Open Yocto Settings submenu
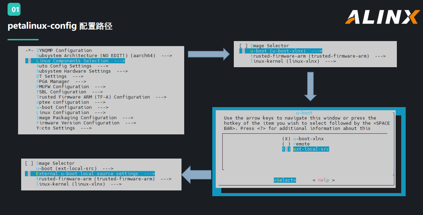The height and width of the screenshot is (215, 423). 64,128
